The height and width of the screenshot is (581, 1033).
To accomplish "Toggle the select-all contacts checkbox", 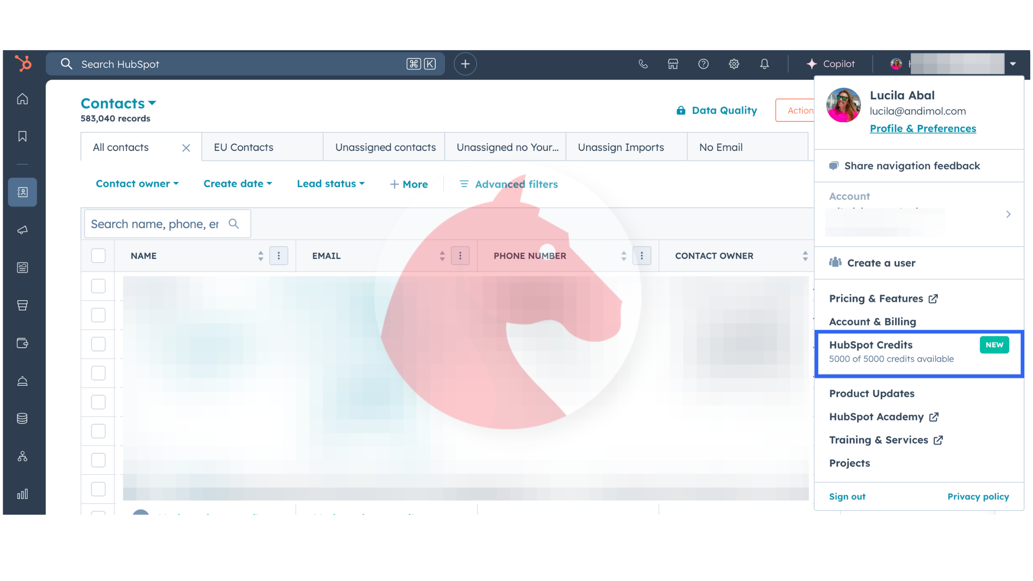I will [98, 255].
